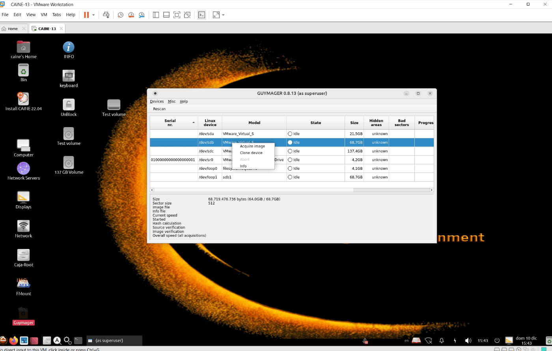This screenshot has width=552, height=351.
Task: Open Test volume drive icon next to UnBlock
Action: (x=114, y=108)
